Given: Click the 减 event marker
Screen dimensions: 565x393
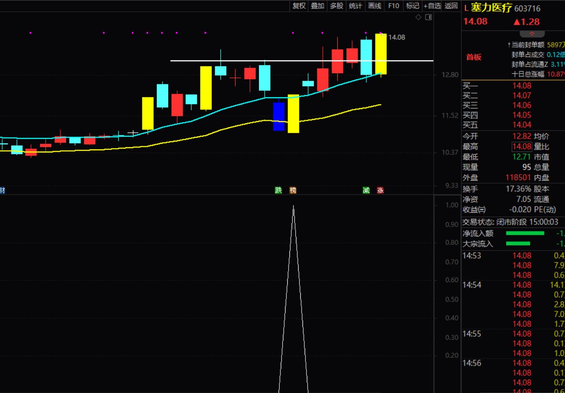Looking at the screenshot, I should (x=366, y=190).
